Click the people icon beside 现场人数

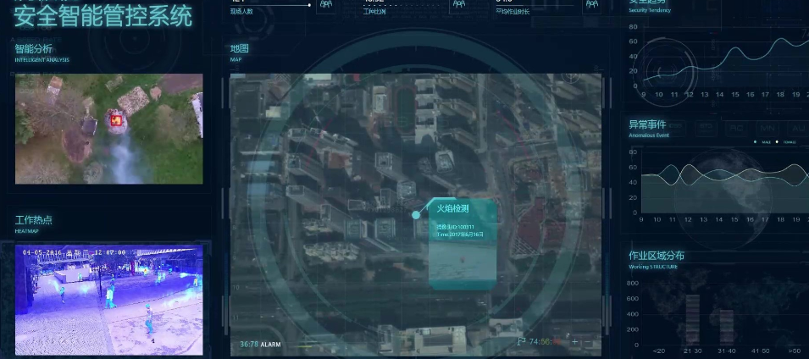(326, 4)
